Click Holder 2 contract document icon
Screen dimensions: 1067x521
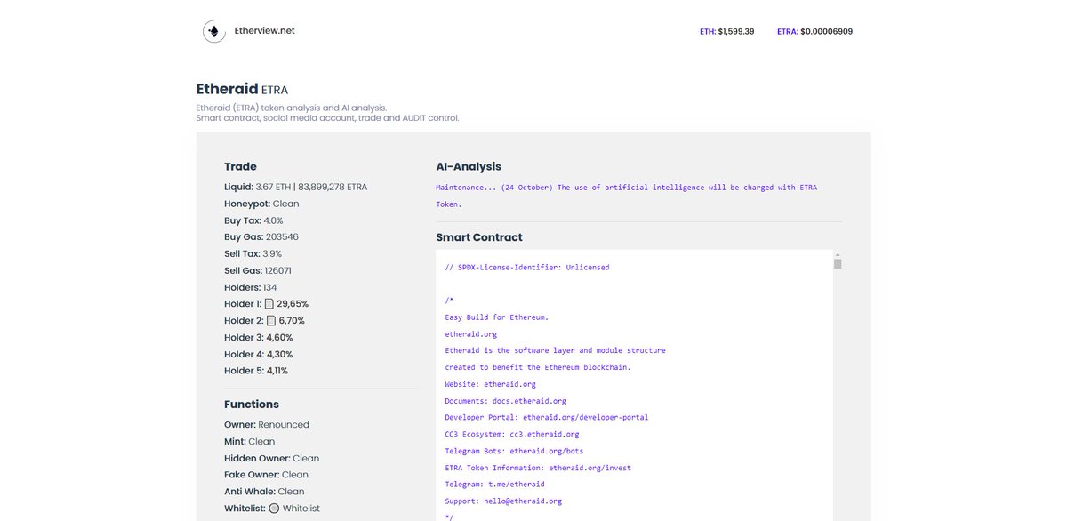[x=270, y=321]
